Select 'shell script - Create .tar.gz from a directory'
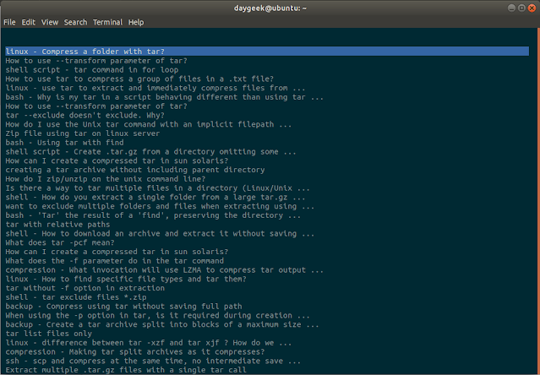 point(150,152)
